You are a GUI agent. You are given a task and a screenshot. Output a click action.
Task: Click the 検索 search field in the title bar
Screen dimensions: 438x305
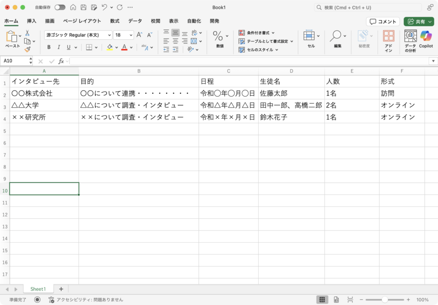368,8
